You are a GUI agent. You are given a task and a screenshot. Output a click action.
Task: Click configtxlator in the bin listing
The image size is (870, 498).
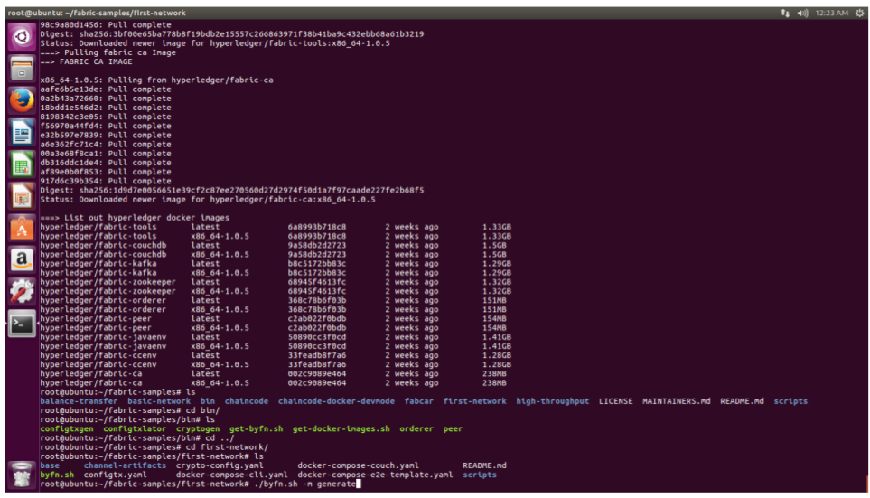click(135, 428)
